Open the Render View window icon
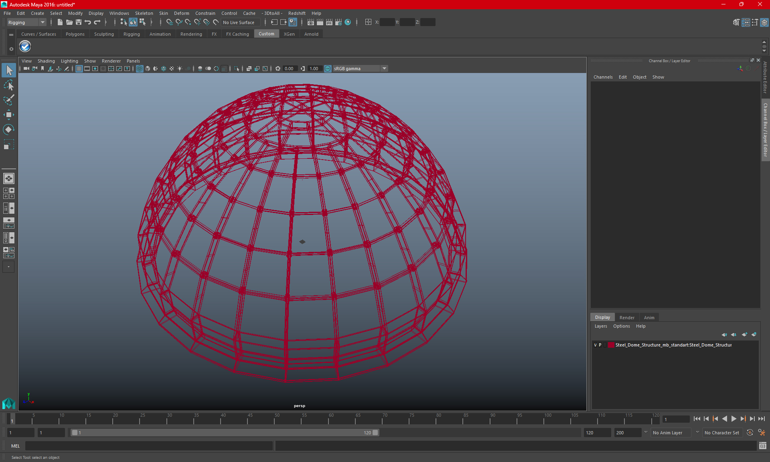Viewport: 770px width, 462px height. (x=311, y=22)
